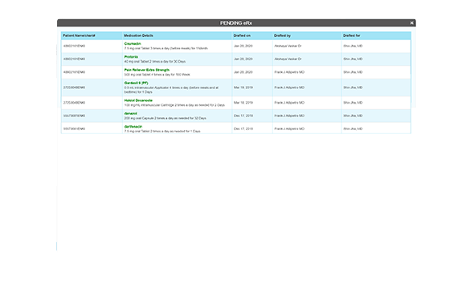Click the Mar 19, 2019 drafted date
Screen dimensions: 474x289
coord(243,88)
